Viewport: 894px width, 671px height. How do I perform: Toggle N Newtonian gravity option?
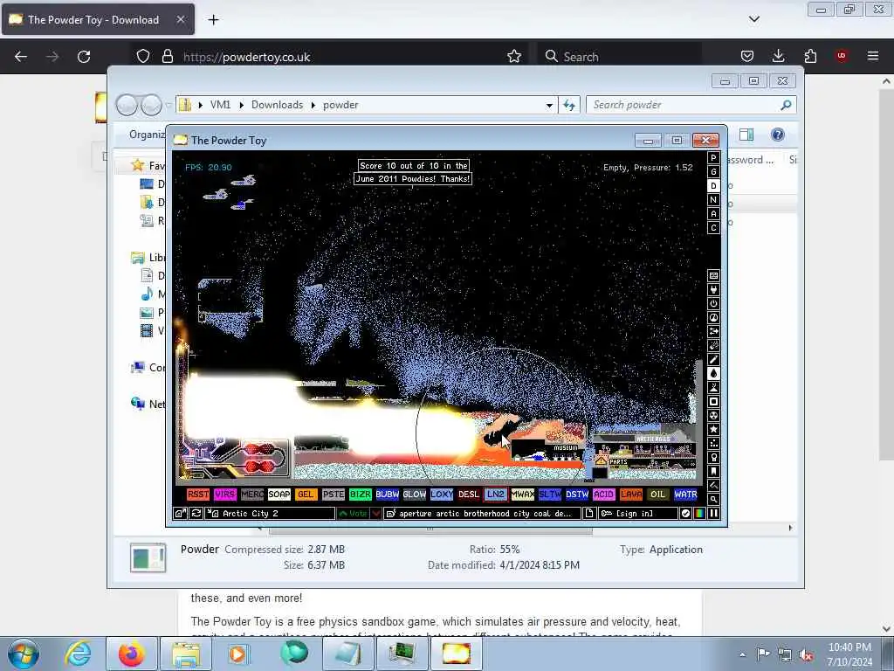point(713,200)
